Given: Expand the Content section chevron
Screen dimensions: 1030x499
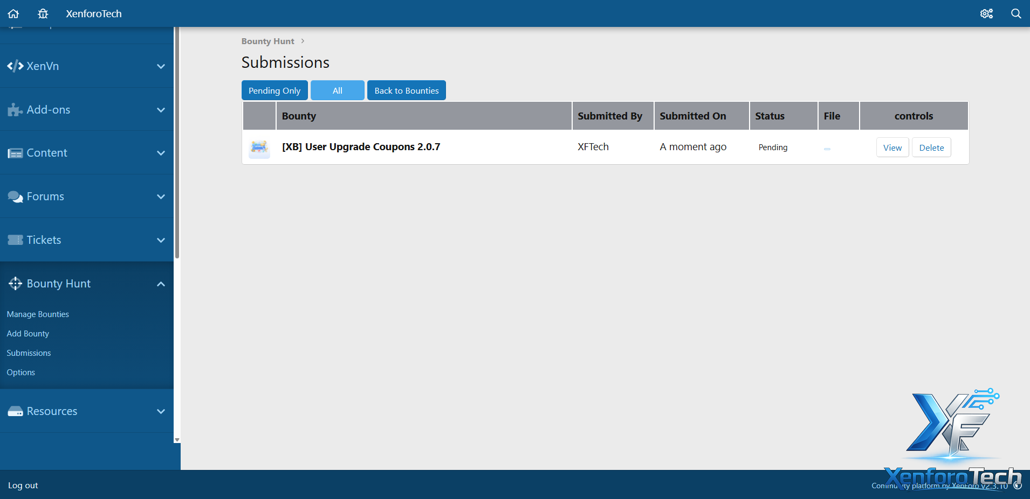Looking at the screenshot, I should point(161,153).
